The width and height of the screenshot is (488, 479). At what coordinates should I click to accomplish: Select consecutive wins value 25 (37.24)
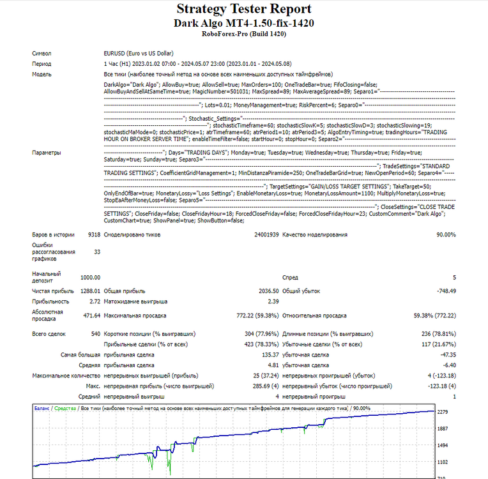[266, 376]
